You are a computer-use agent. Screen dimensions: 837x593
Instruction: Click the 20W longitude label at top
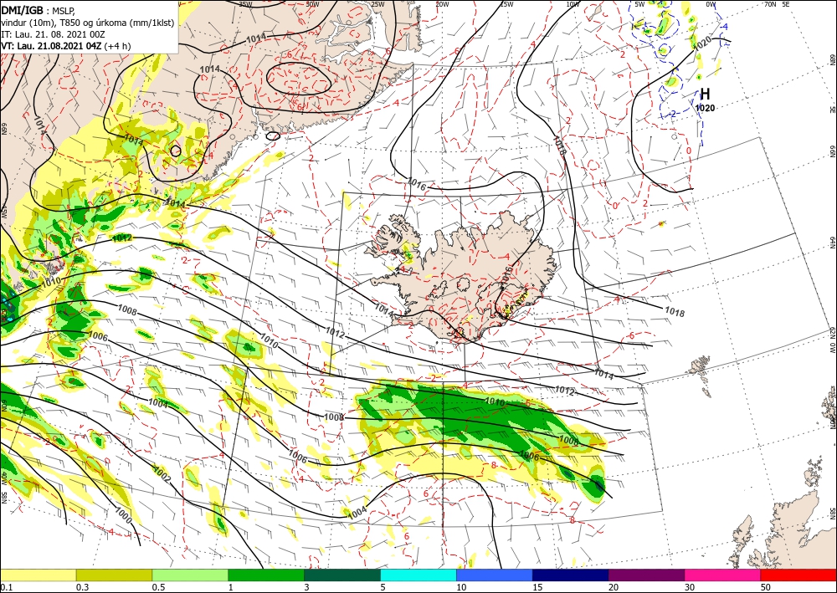441,4
